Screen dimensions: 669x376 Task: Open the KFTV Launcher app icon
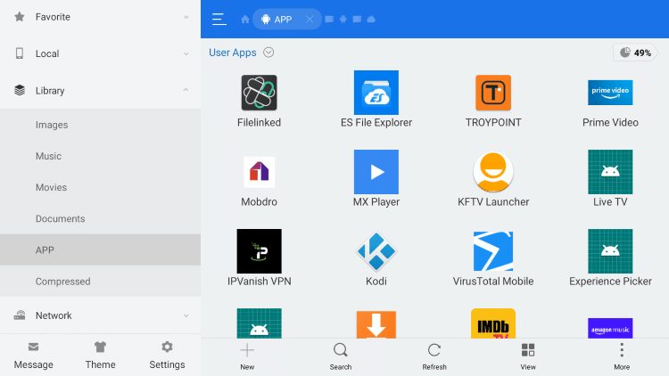pyautogui.click(x=492, y=172)
